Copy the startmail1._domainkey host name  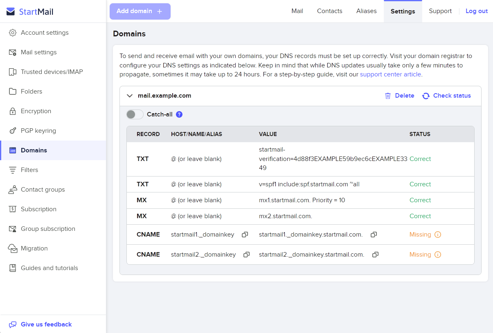[245, 235]
